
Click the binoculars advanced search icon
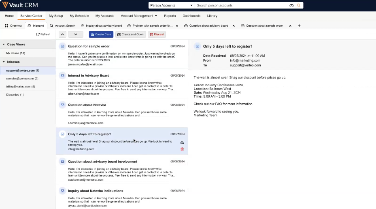coord(291,5)
